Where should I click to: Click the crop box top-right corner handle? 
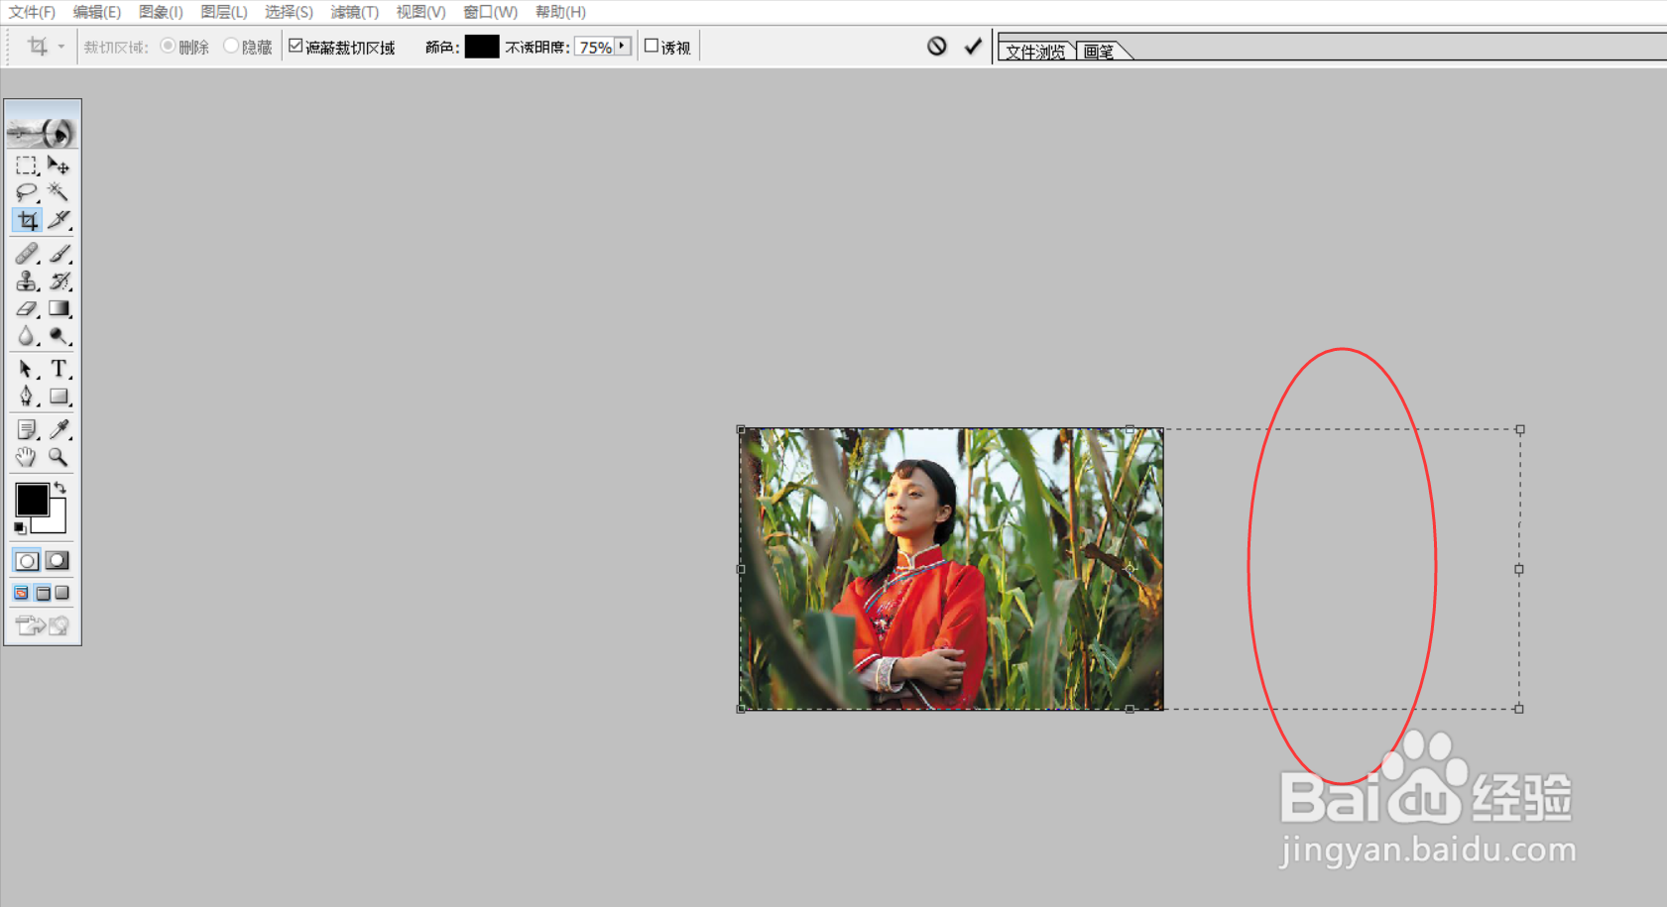coord(1519,430)
